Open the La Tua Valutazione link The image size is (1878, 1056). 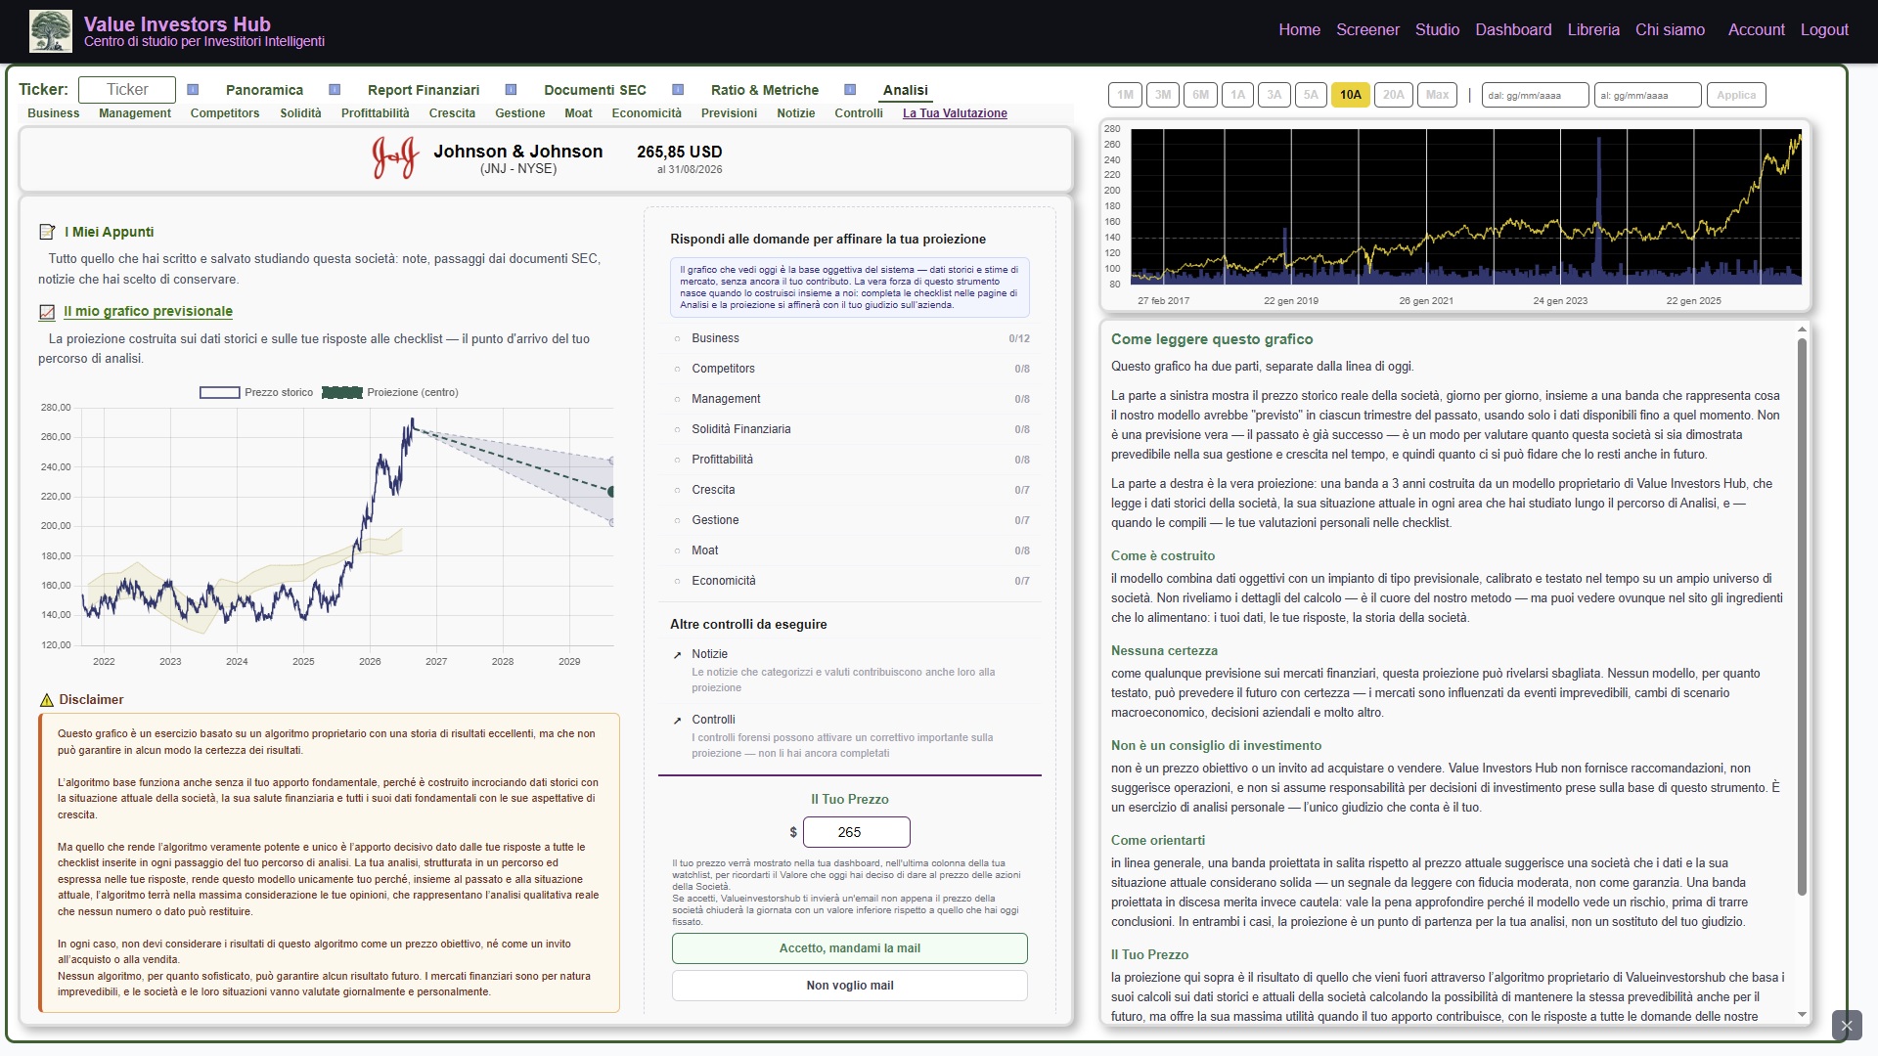pos(955,113)
